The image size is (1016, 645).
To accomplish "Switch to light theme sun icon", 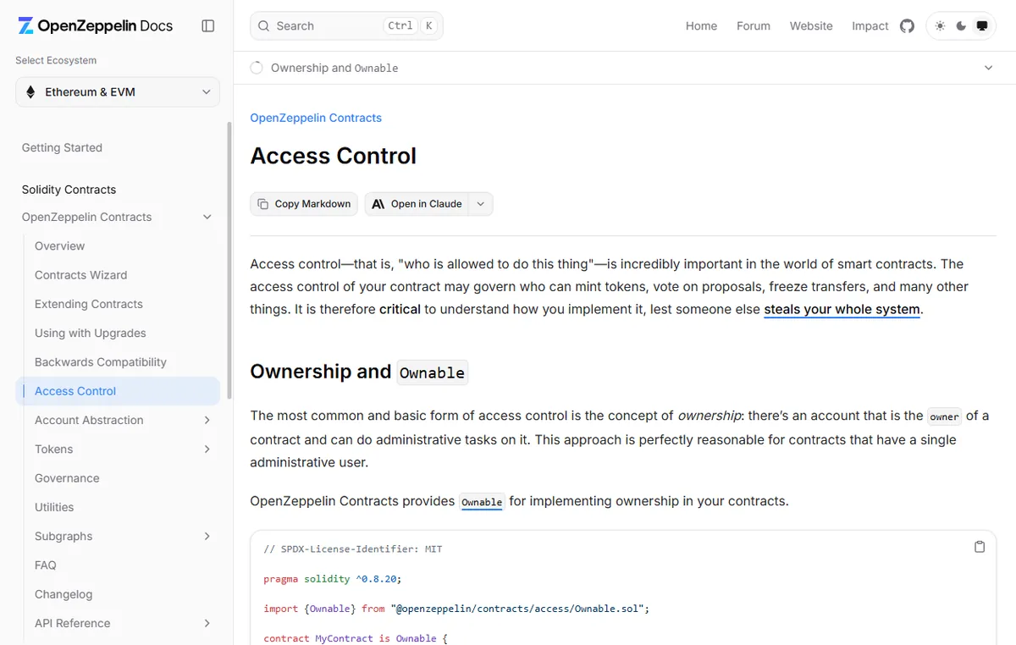I will click(x=940, y=26).
